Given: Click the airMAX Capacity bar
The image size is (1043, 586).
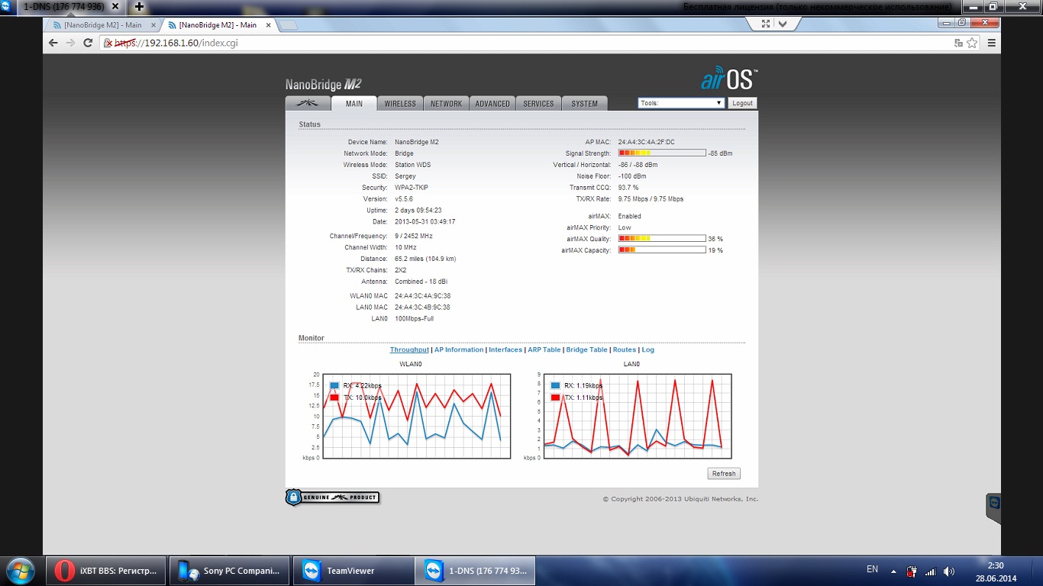Looking at the screenshot, I should tap(662, 250).
